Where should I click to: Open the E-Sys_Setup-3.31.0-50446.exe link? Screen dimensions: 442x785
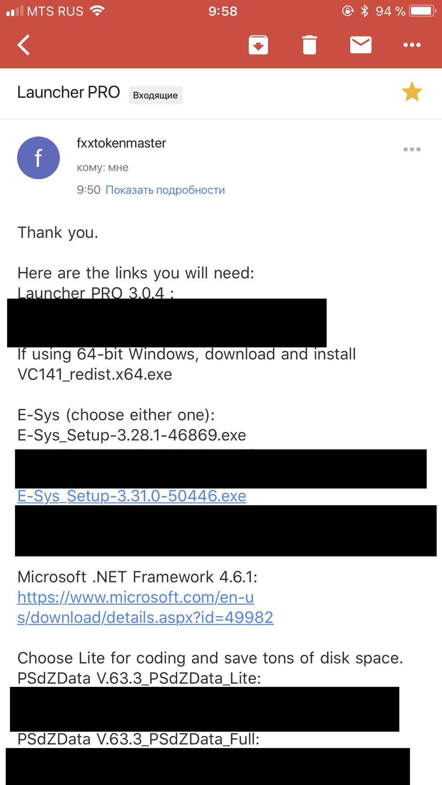coord(132,496)
